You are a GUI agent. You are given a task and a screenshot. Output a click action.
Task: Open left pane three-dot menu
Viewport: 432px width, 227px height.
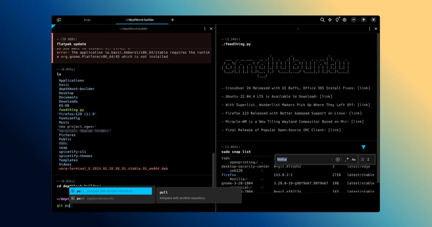coord(205,29)
